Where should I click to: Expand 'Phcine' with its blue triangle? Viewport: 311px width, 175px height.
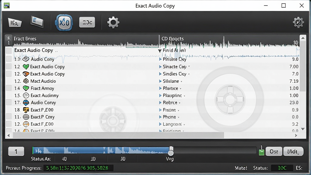160,117
